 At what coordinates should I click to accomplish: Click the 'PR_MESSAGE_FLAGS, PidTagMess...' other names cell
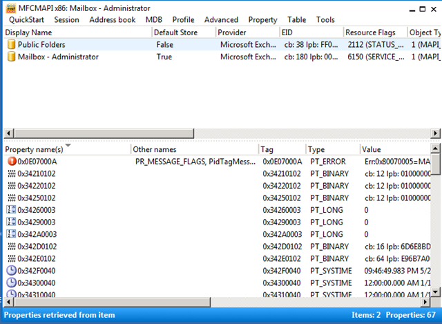[195, 161]
